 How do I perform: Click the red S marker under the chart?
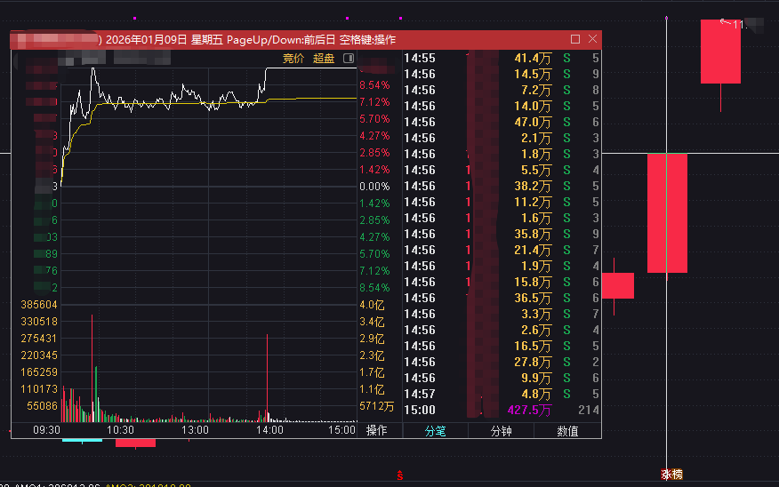pyautogui.click(x=399, y=475)
